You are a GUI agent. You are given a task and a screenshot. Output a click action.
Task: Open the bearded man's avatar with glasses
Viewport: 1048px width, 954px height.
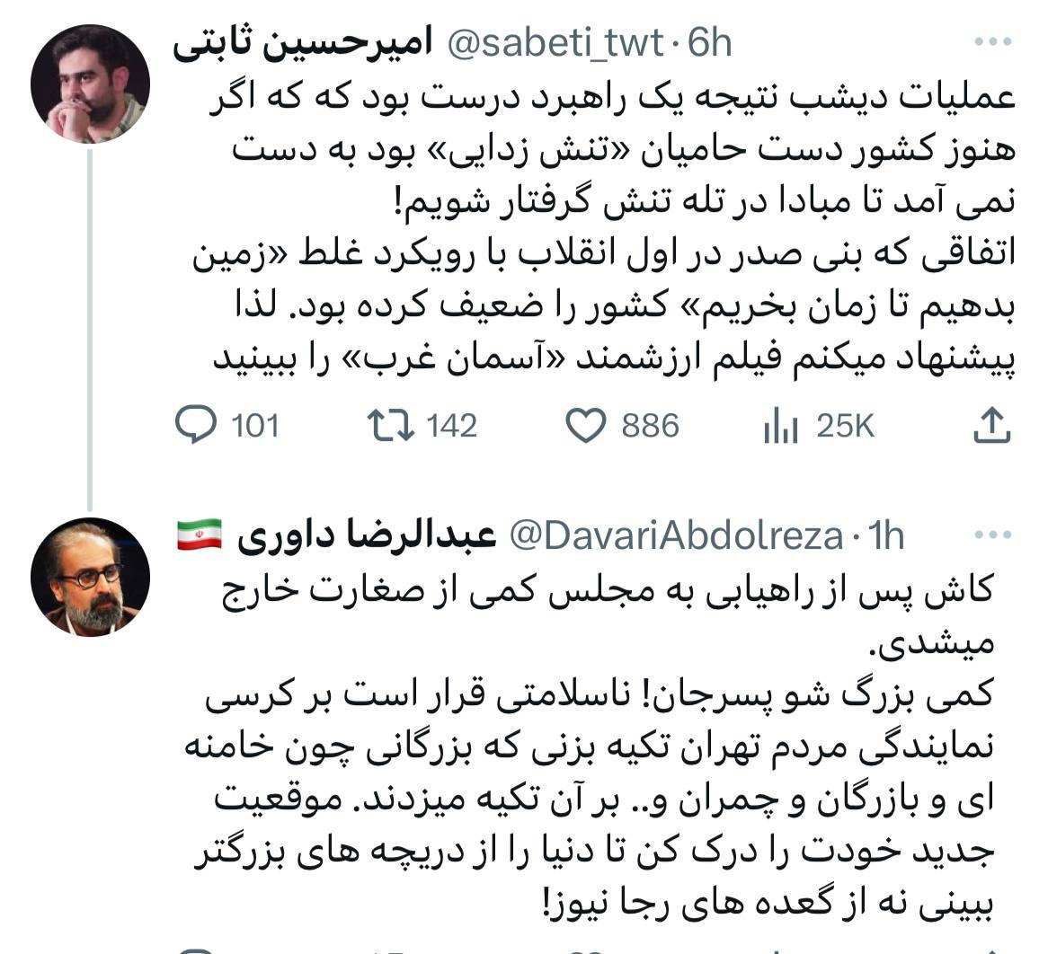coord(91,577)
